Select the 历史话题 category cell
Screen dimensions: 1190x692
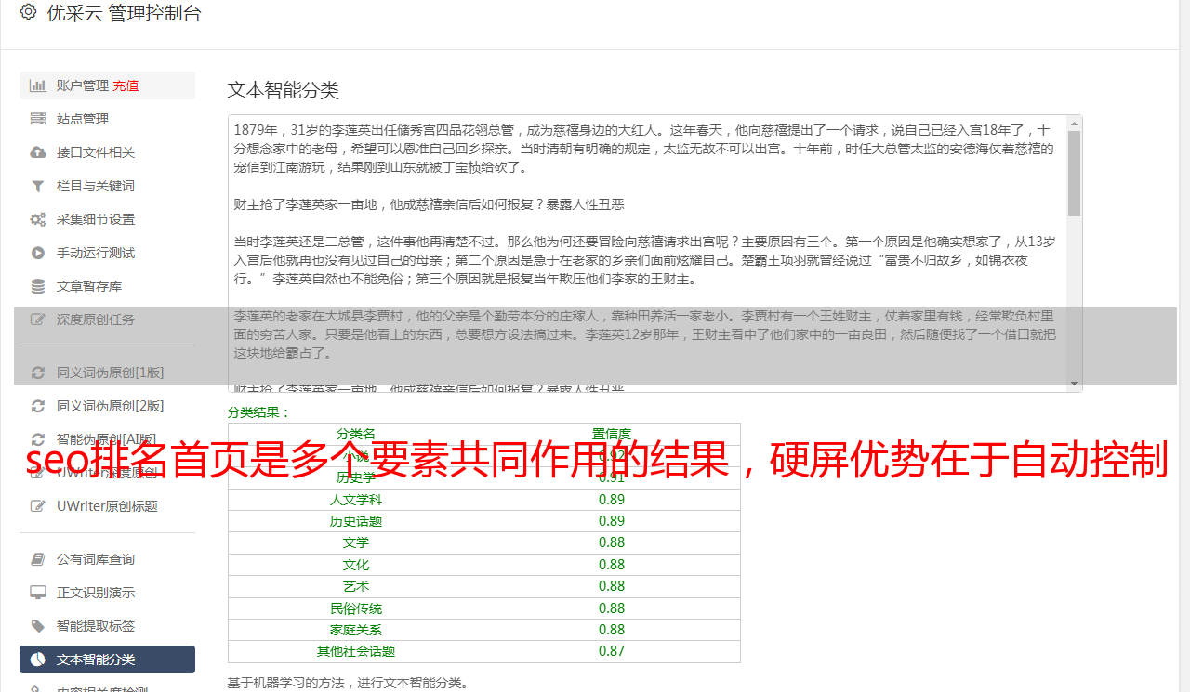coord(356,521)
